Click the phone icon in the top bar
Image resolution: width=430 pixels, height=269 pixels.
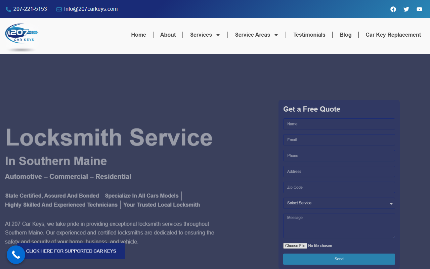click(8, 9)
